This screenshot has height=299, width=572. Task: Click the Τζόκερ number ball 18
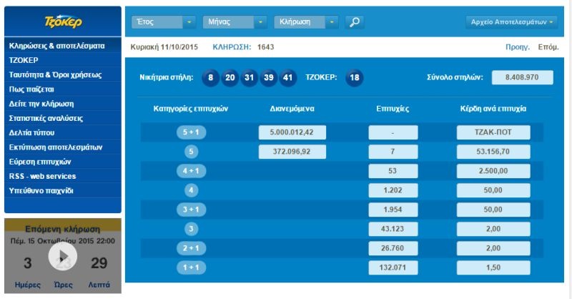point(354,77)
